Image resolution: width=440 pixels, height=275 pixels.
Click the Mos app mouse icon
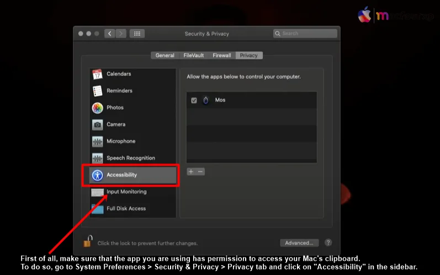206,100
